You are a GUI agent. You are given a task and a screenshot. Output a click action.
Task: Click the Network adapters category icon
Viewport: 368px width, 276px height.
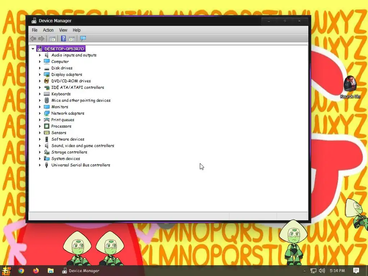(47, 113)
